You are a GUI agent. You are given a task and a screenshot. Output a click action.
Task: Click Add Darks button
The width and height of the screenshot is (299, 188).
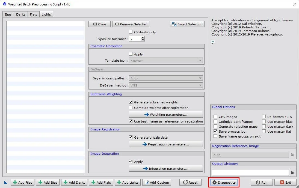pos(74,183)
